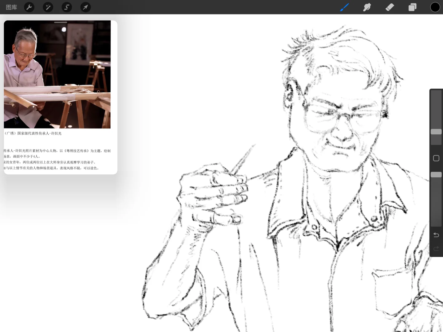Click the line ending "认真观摩学习的弟子"
Screen dimensions: 443x332
(50, 162)
